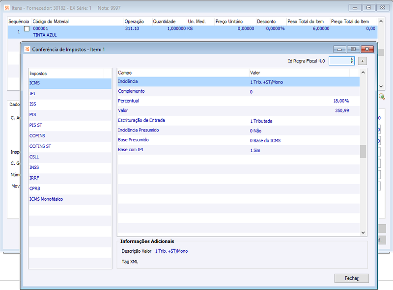Viewport: 393px width, 290px height.
Task: Minimize the Itens window
Action: click(355, 8)
